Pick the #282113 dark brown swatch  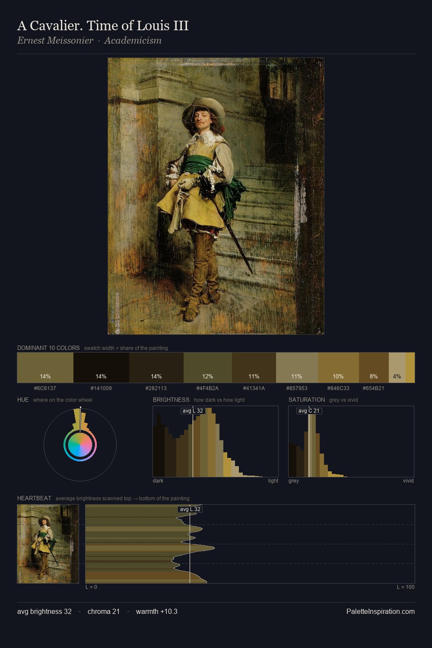pos(156,368)
